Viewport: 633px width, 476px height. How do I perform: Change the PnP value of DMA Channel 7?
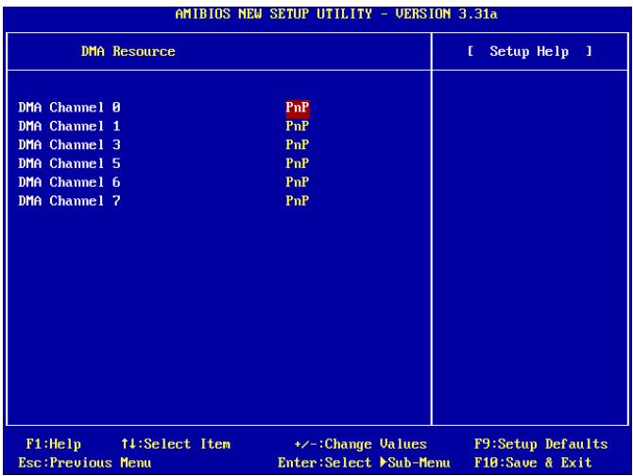point(298,201)
